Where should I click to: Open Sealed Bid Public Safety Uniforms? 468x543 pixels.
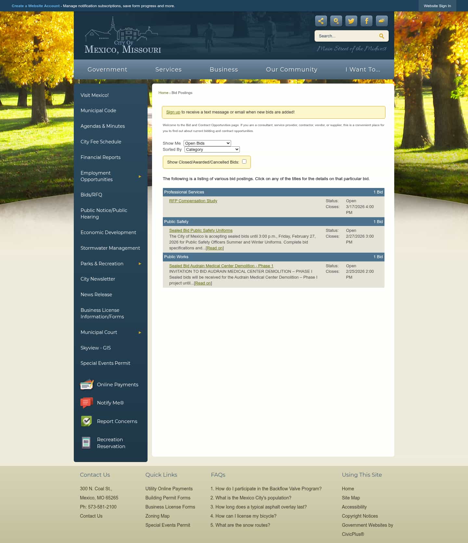(201, 231)
